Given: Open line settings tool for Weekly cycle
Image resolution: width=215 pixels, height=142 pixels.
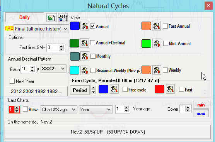Looking at the screenshot, I should pos(157,70).
